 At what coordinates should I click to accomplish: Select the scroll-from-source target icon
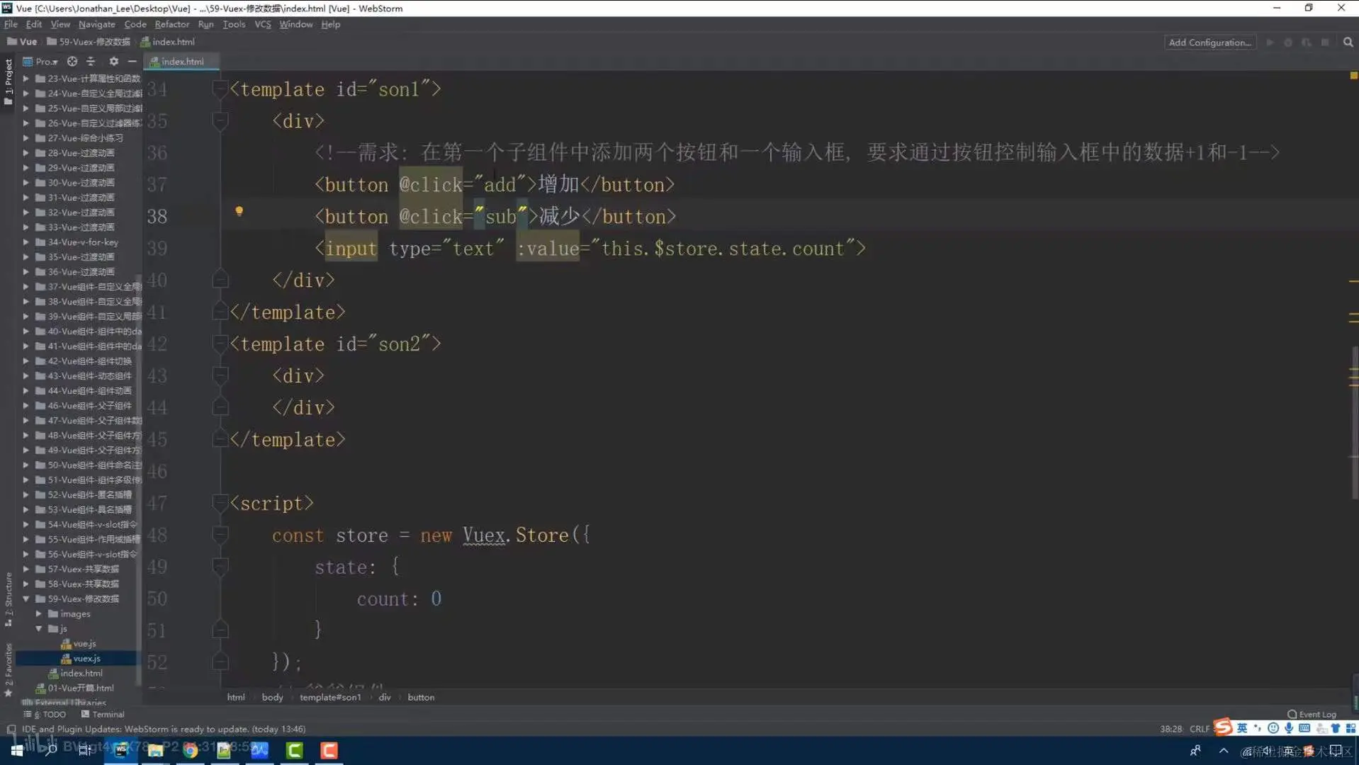point(72,62)
